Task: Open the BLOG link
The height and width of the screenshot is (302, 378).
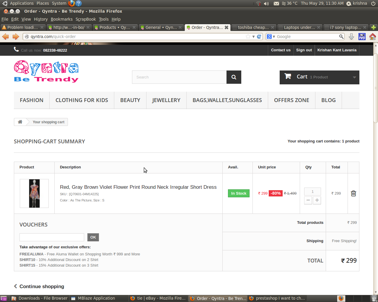Action: click(x=328, y=100)
